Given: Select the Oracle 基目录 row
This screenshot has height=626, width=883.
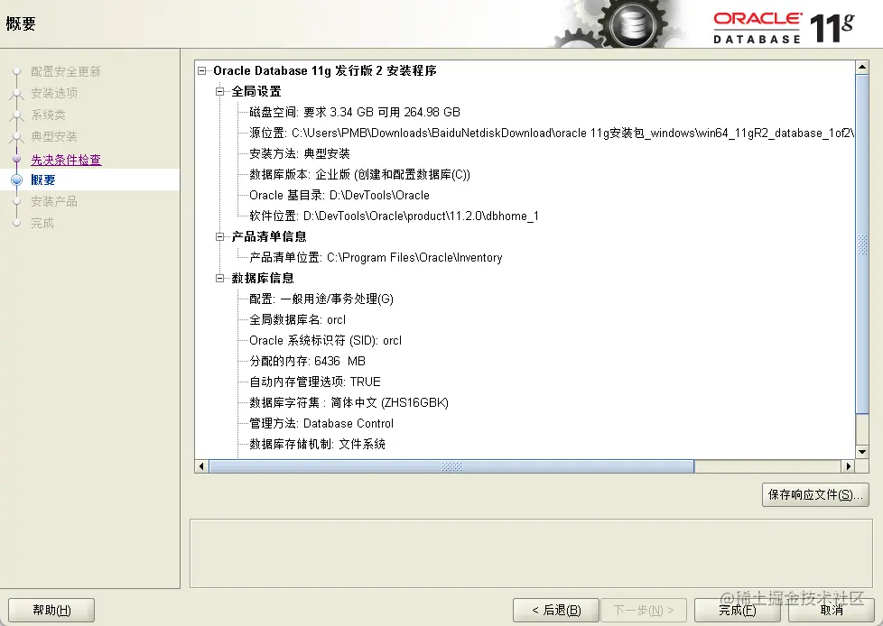Looking at the screenshot, I should (x=339, y=196).
